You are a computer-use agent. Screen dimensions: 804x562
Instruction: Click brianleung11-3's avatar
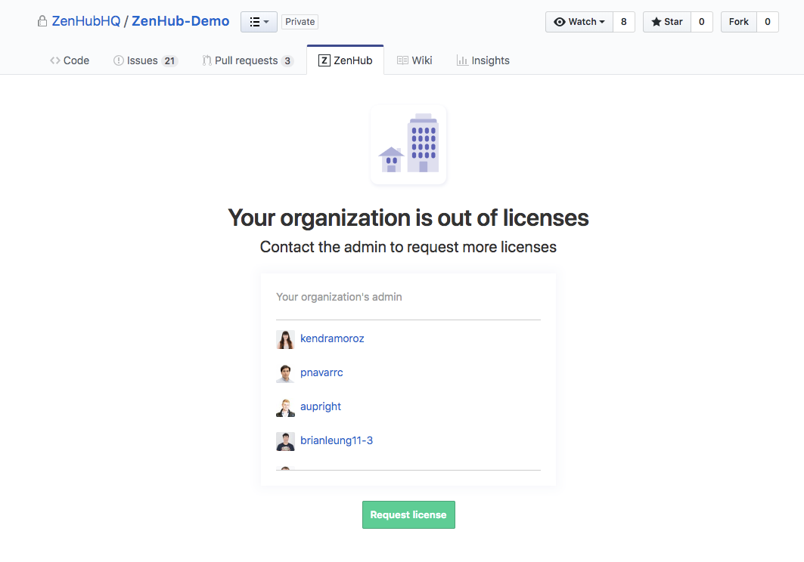click(x=286, y=442)
